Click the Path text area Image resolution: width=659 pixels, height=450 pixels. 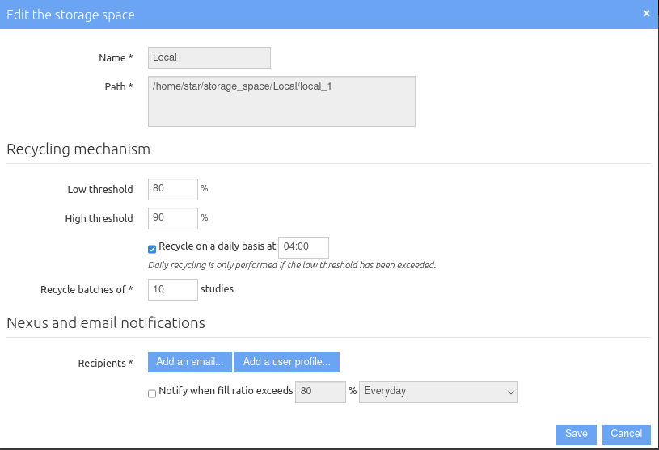click(x=281, y=101)
